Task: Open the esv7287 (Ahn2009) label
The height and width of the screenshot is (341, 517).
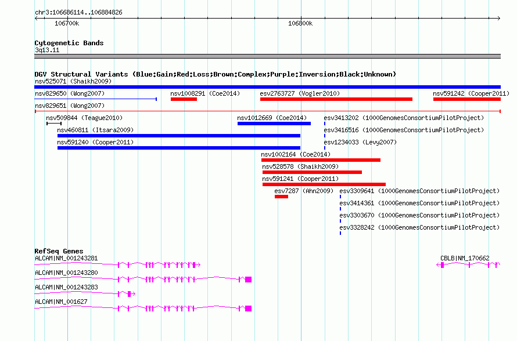Action: coord(304,191)
